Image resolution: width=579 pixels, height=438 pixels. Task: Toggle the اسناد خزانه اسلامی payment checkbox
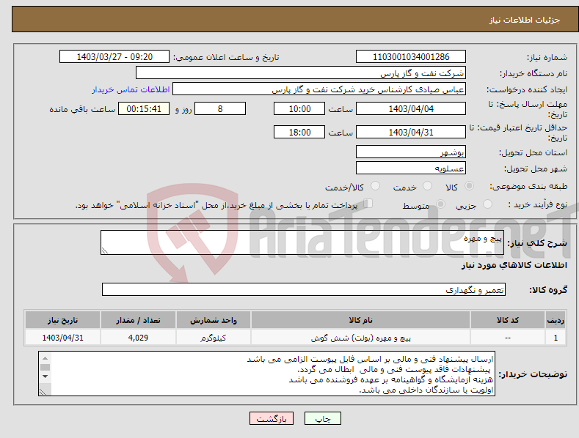click(368, 204)
